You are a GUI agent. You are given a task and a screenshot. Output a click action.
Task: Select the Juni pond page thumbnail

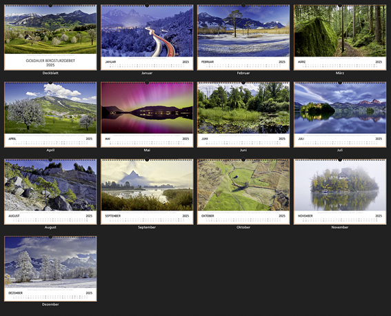(x=243, y=115)
